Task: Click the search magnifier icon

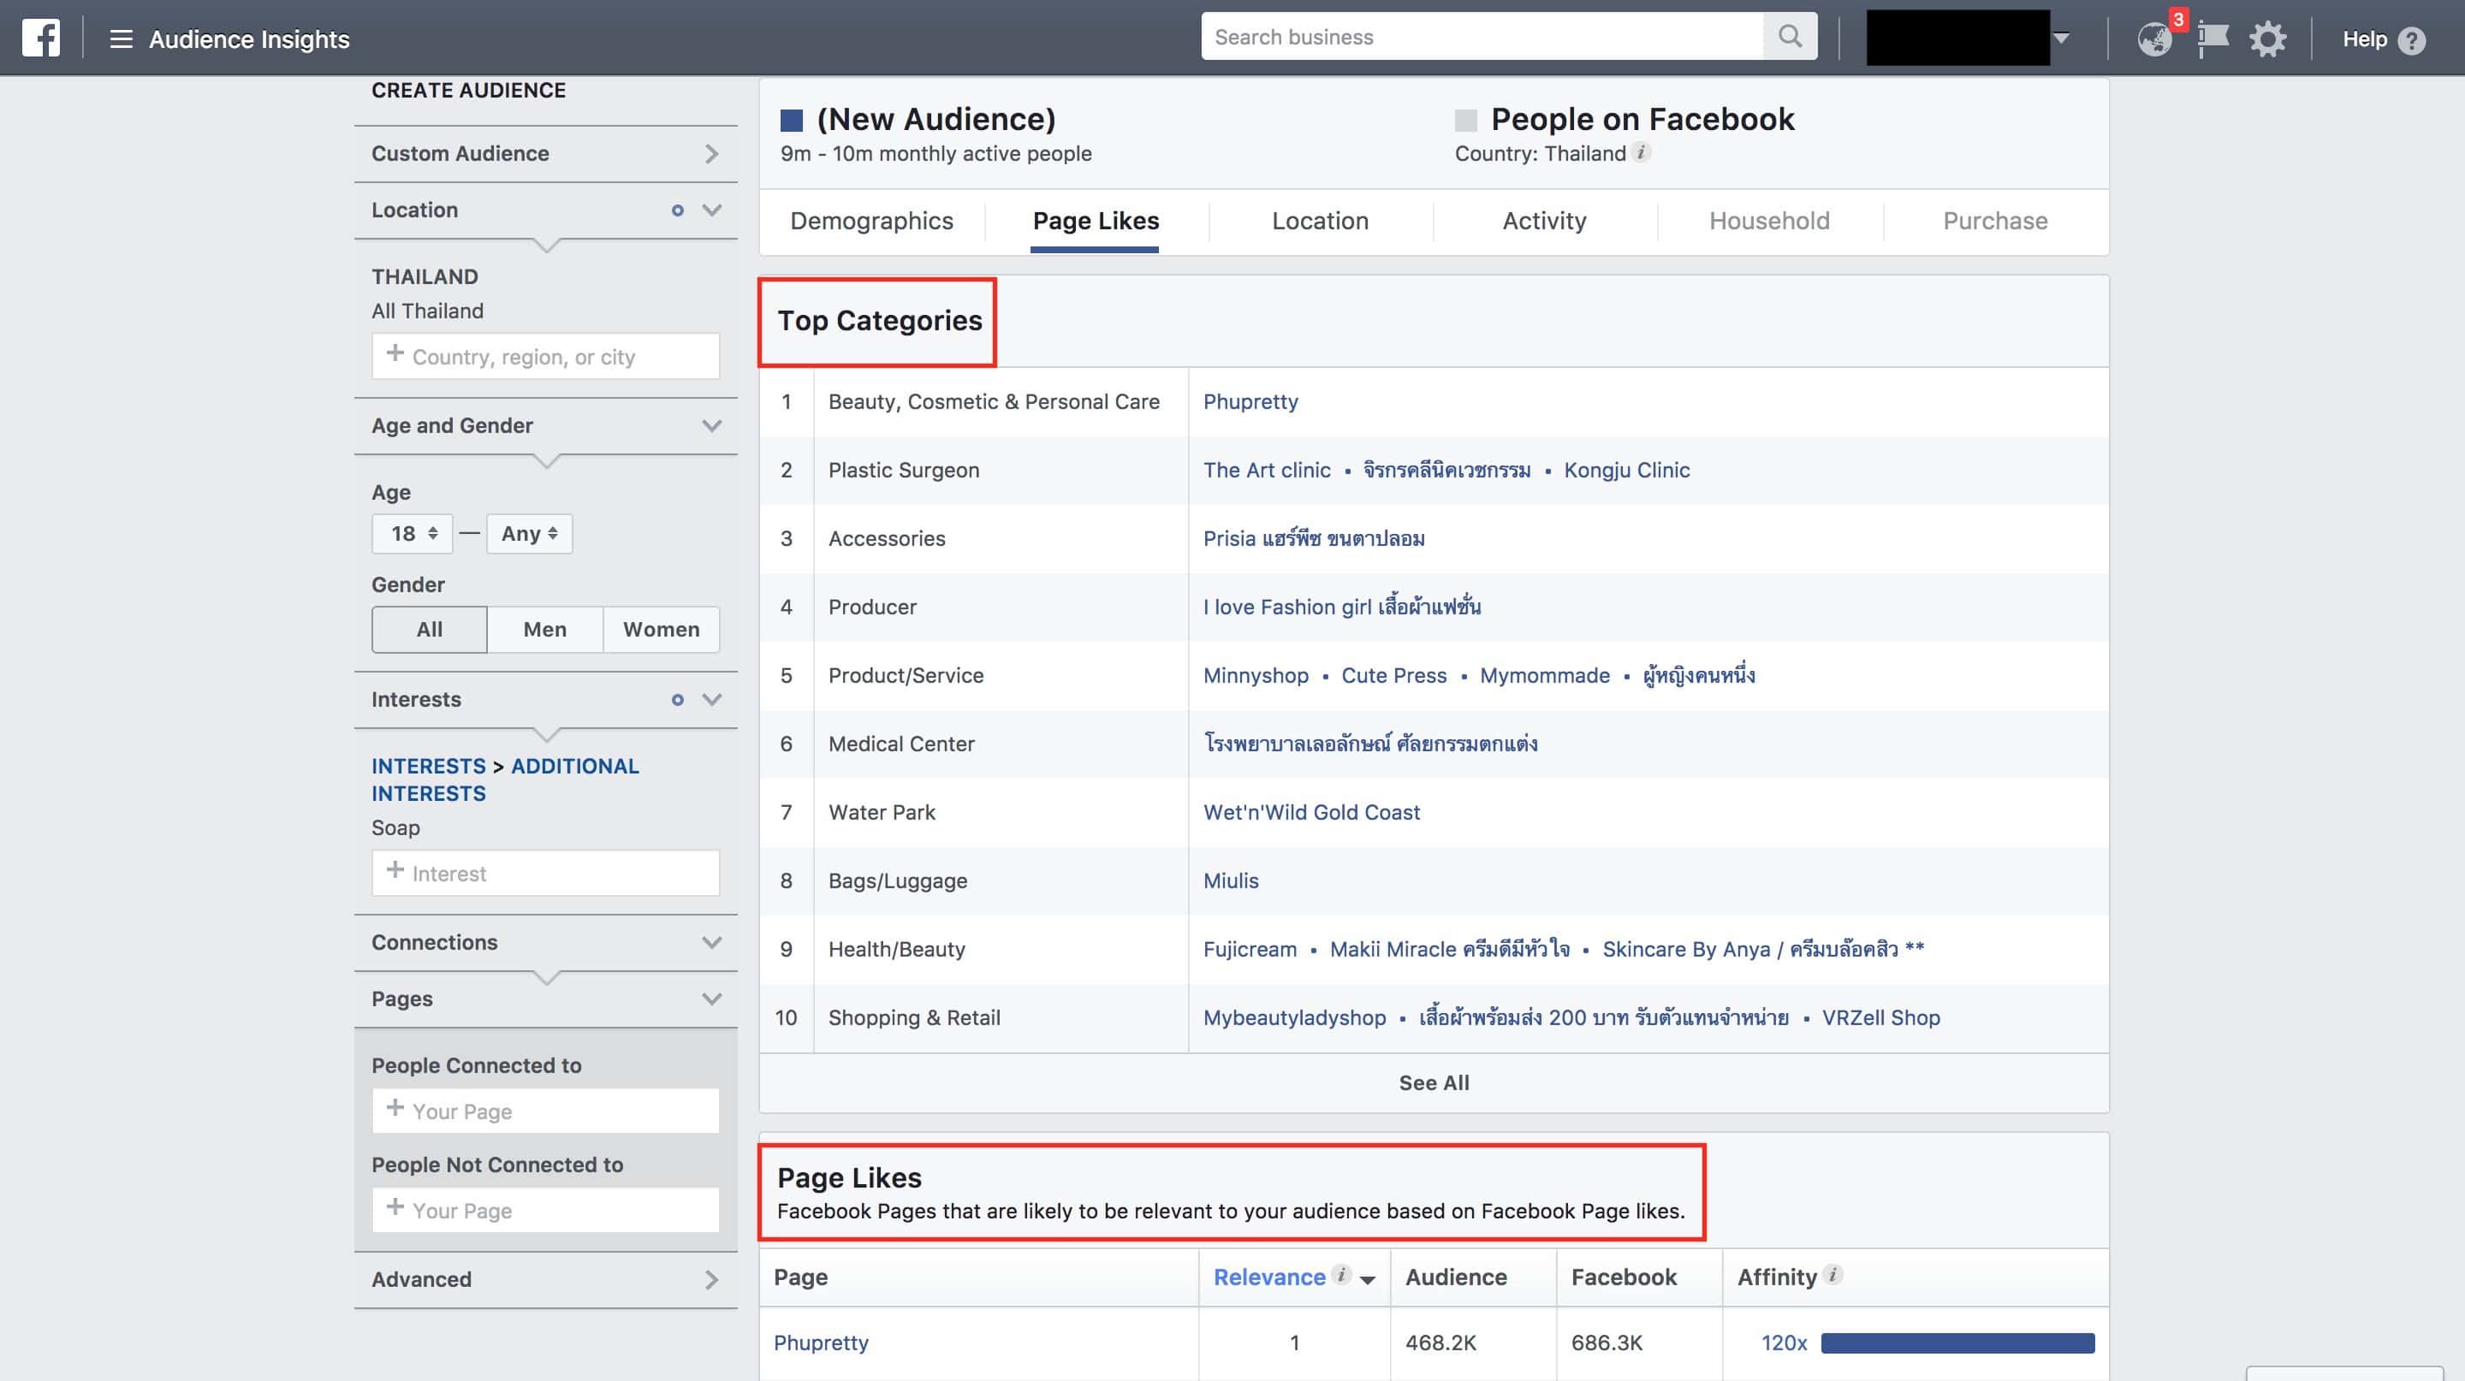Action: click(x=1790, y=36)
